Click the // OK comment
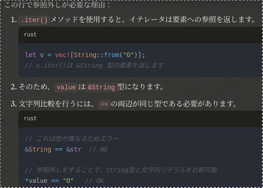This screenshot has width=263, height=188. (x=95, y=181)
